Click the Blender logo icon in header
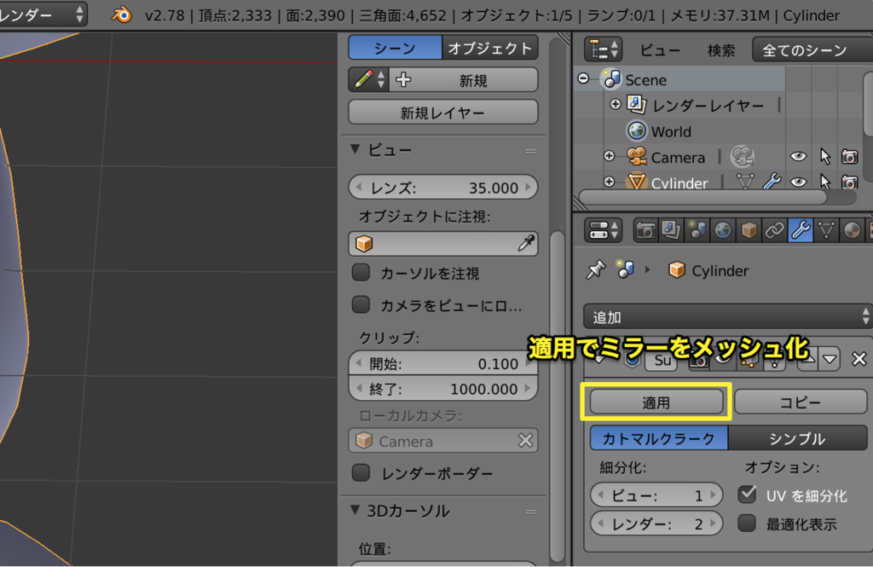This screenshot has height=567, width=873. (x=122, y=14)
